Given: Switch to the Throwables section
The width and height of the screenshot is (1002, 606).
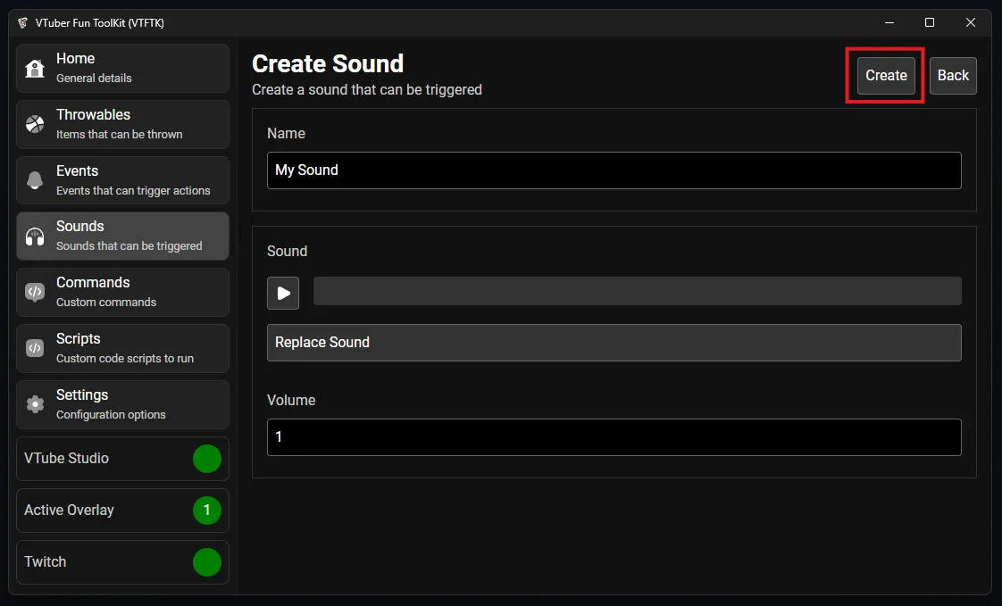Looking at the screenshot, I should click(122, 124).
